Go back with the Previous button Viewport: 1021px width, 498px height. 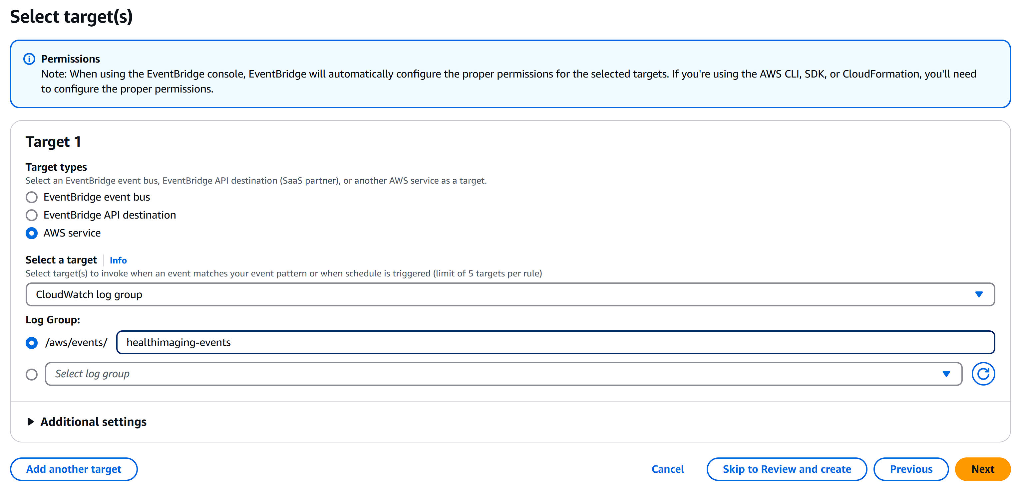tap(911, 469)
